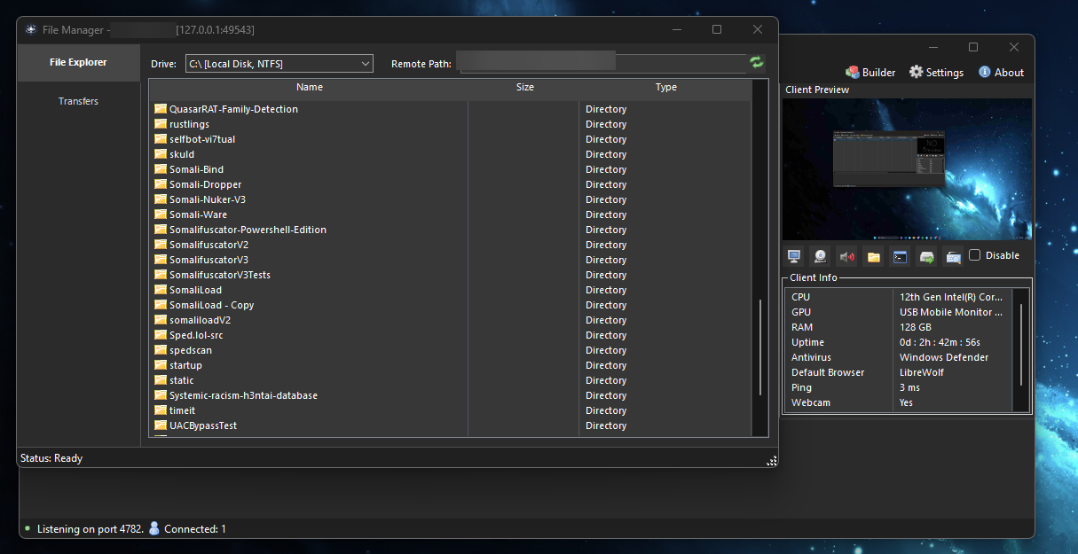Switch to the Transfers tab
This screenshot has height=554, width=1078.
click(78, 100)
